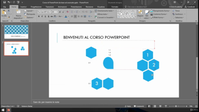Open the Note pane button in status bar
The image size is (199, 112).
point(128,106)
